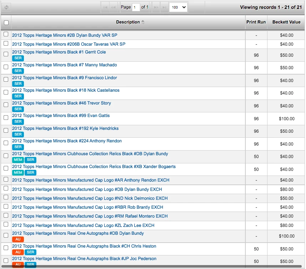Click the previous page arrow icon

113,7
